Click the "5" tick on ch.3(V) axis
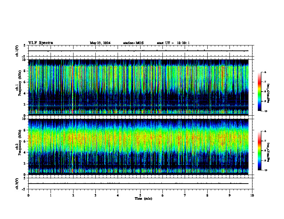The height and width of the screenshot is (219, 284). point(24,178)
